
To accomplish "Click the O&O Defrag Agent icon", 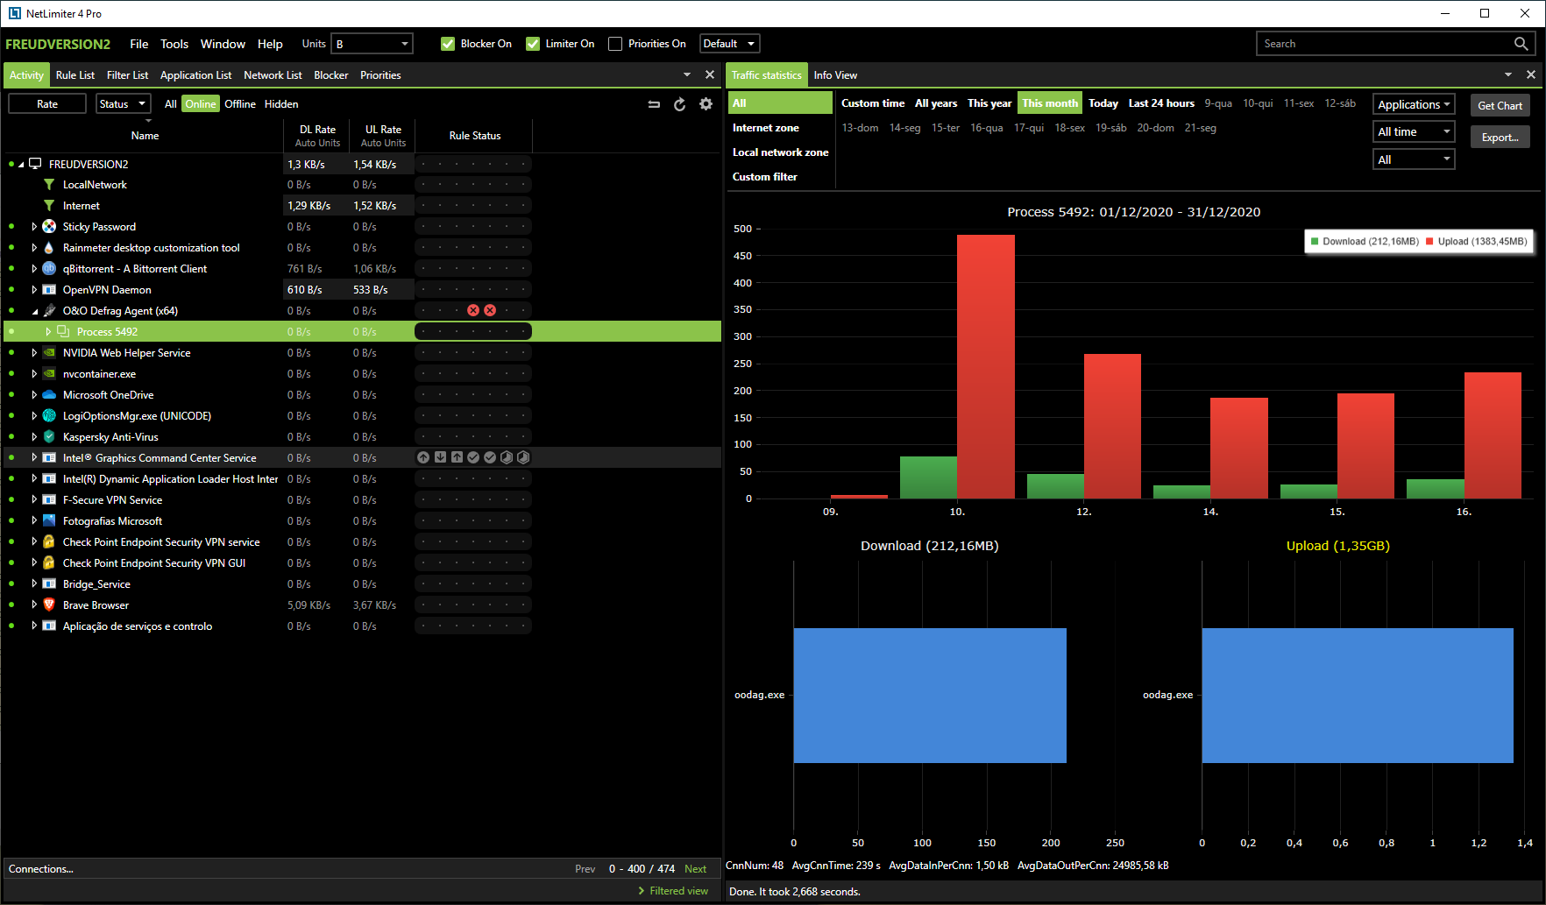I will click(x=49, y=311).
